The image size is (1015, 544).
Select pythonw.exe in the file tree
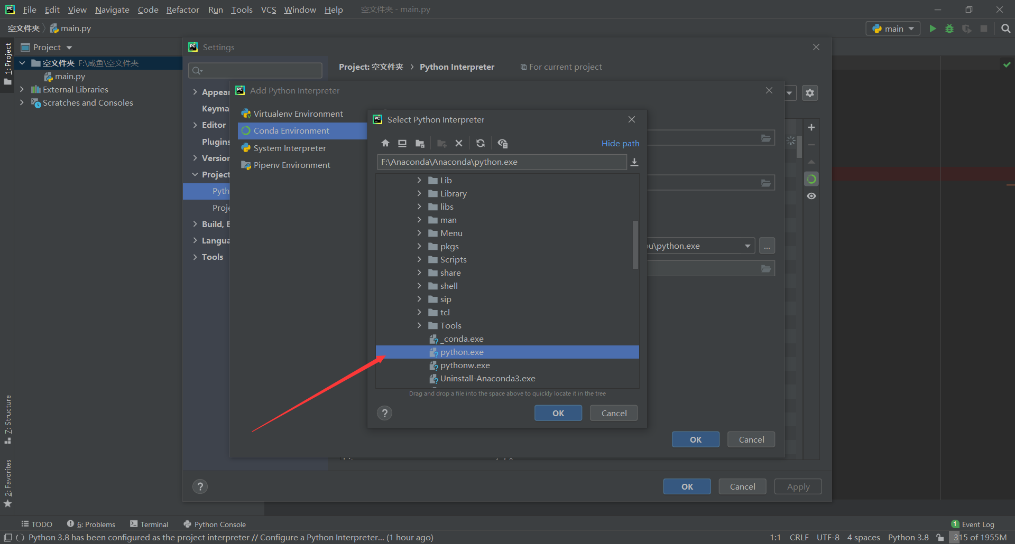pos(508,365)
